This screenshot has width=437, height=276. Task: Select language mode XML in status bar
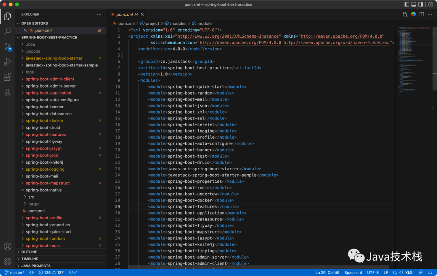(409, 273)
